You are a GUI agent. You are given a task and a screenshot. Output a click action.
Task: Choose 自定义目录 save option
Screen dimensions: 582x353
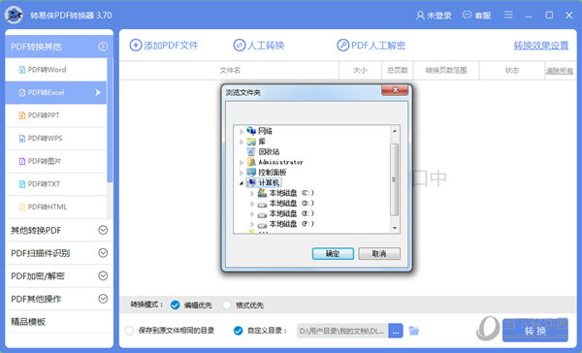(x=239, y=331)
